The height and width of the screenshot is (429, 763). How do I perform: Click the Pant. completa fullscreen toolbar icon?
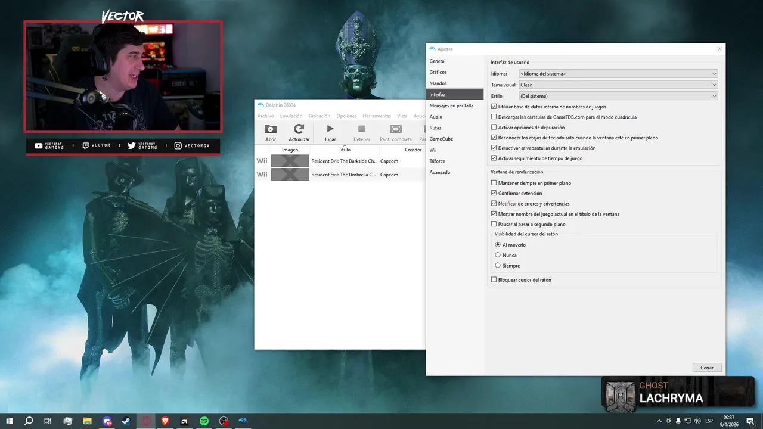(396, 129)
